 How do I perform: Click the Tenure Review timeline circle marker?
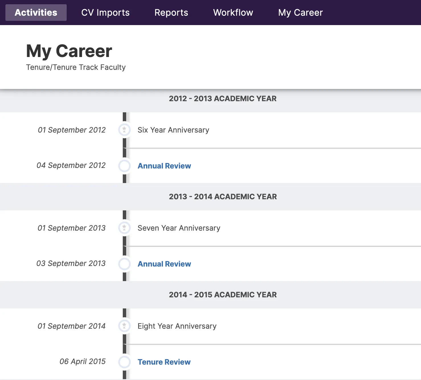pos(124,362)
